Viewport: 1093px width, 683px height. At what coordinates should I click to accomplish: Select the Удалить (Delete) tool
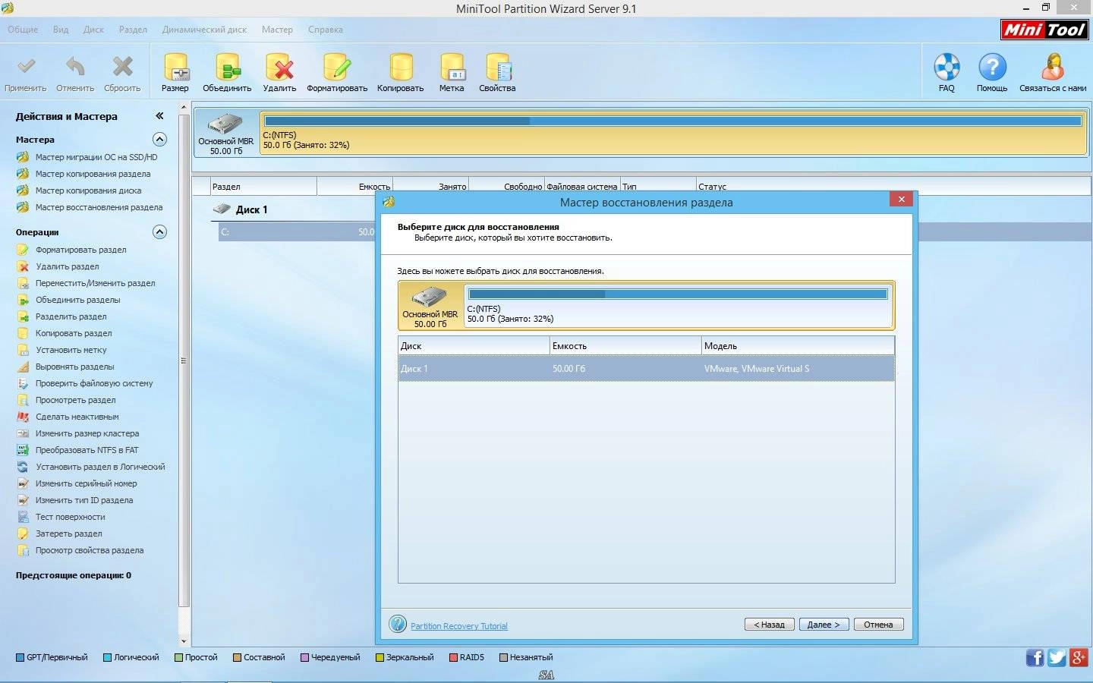tap(279, 73)
